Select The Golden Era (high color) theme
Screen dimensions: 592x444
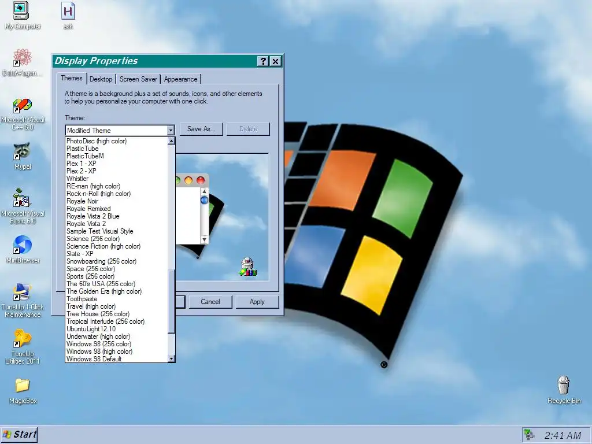click(116, 291)
